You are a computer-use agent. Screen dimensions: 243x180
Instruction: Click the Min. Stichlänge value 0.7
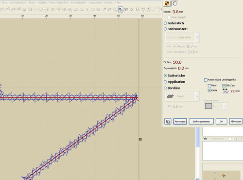(190, 46)
